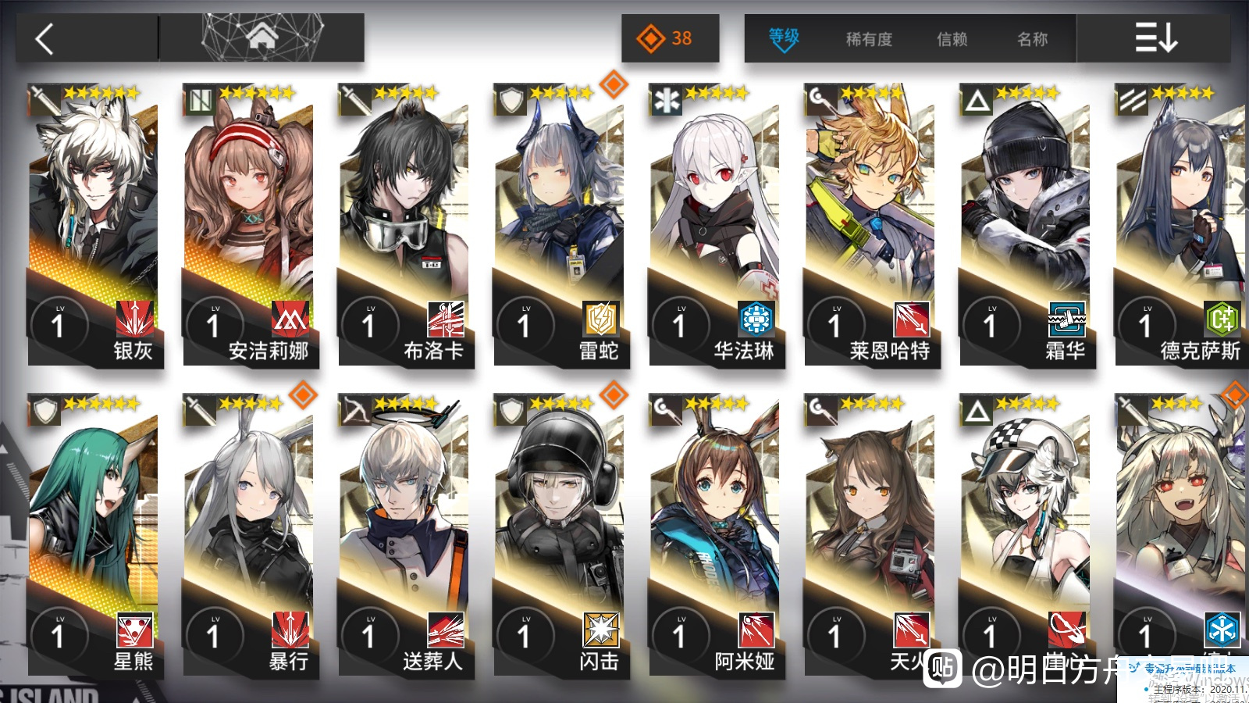Click 华法琳's blue skill icon
This screenshot has height=703, width=1249.
756,319
